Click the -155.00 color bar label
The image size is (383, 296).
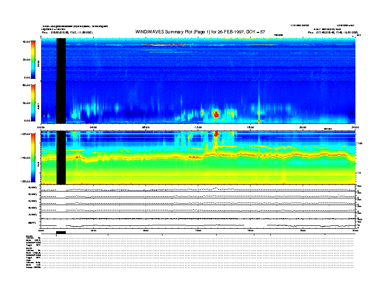click(x=25, y=181)
